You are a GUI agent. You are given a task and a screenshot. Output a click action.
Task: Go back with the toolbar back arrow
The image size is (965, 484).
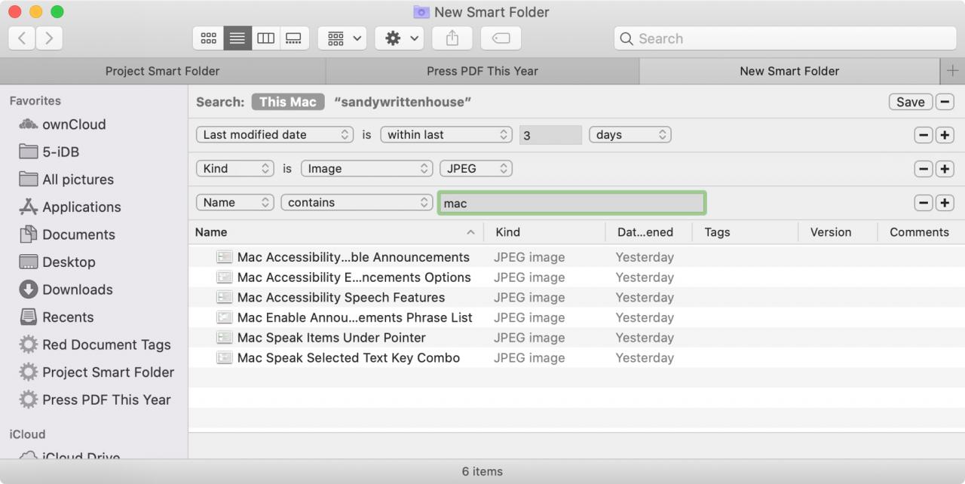point(22,38)
